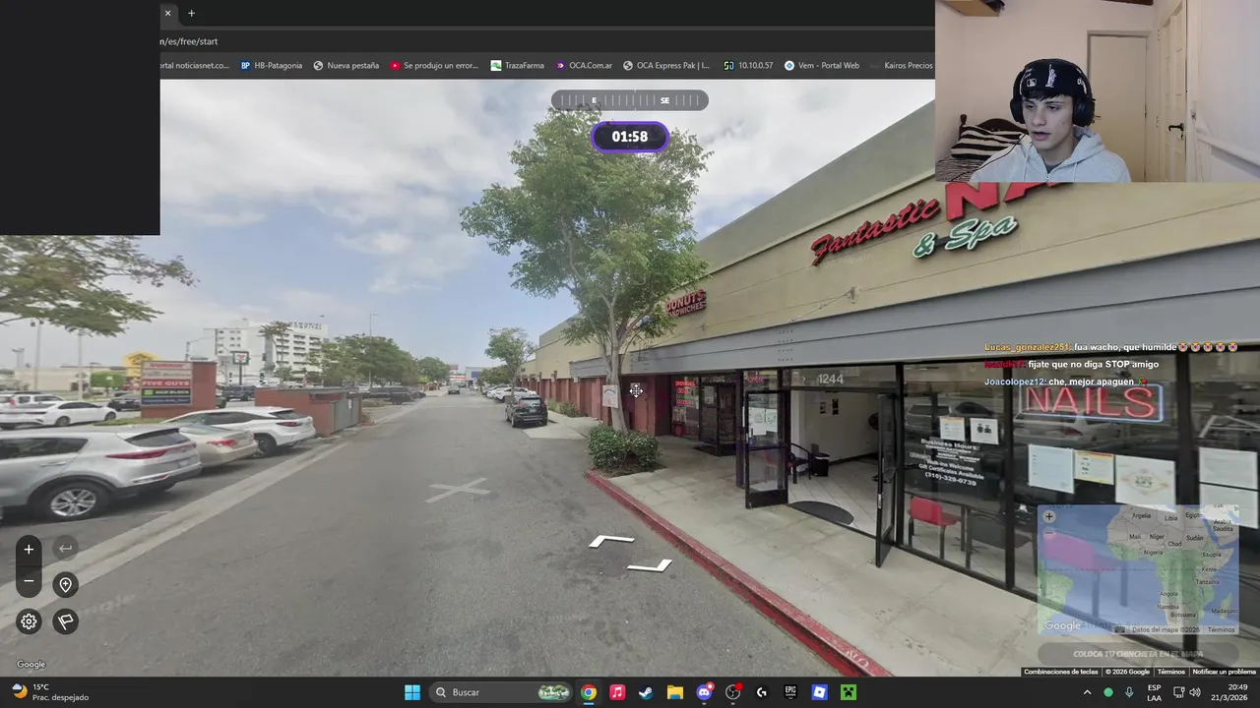The height and width of the screenshot is (708, 1260).
Task: Open Minecraft from the taskbar
Action: (849, 692)
